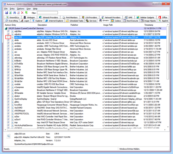
Task: Click the horizontal scrollbar right arrow
Action: tap(165, 130)
